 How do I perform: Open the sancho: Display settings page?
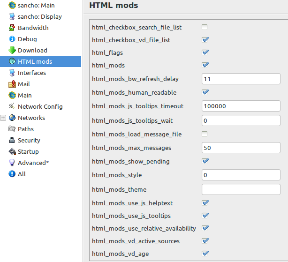[40, 16]
